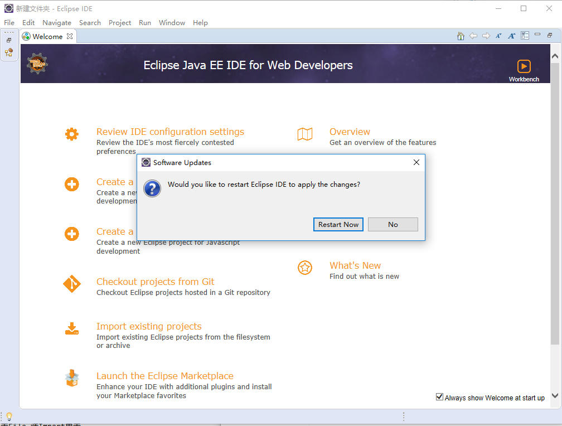Click plus icon beside the Javascript project entry
Viewport: 562px width, 426px height.
coord(72,234)
